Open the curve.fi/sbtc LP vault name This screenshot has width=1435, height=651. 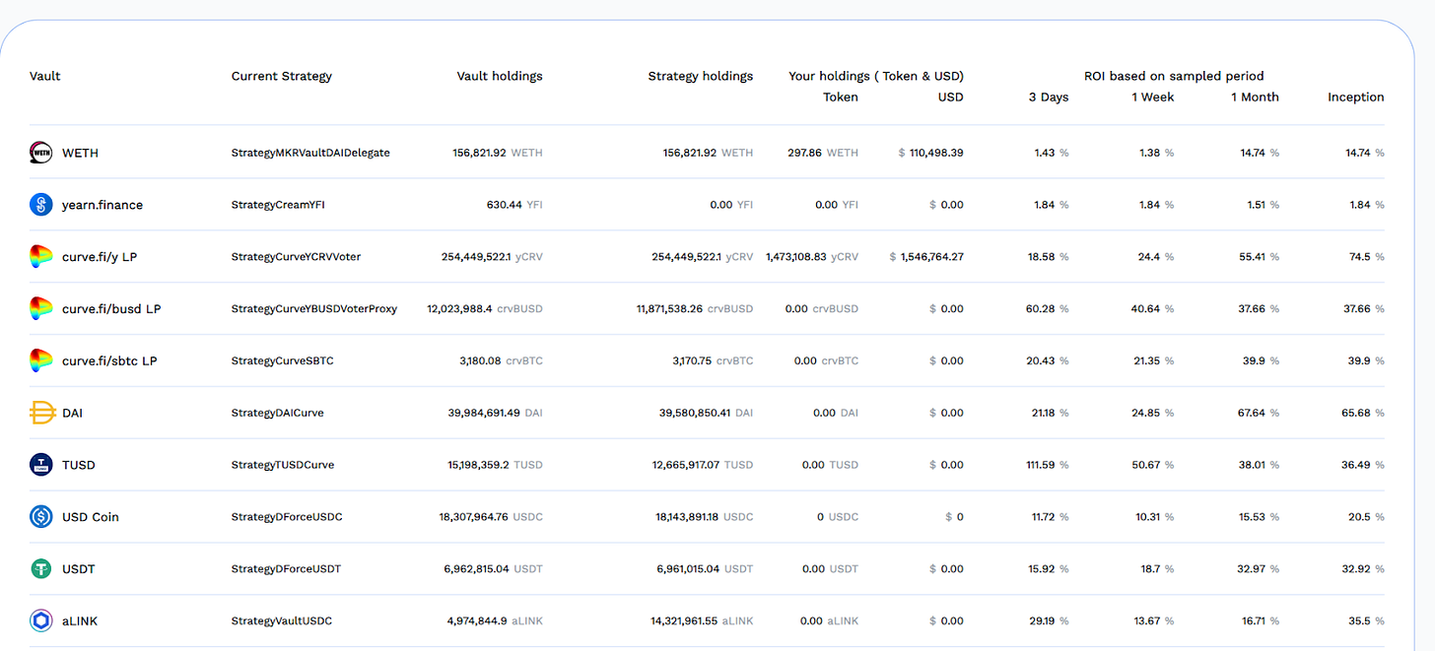(x=109, y=360)
